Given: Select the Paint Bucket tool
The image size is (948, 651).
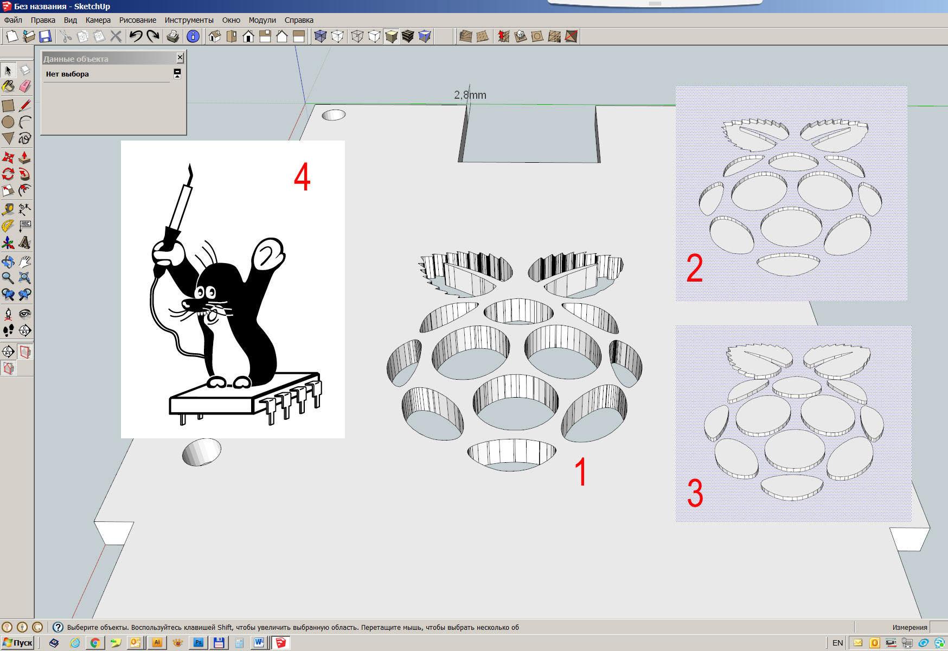Looking at the screenshot, I should point(8,86).
